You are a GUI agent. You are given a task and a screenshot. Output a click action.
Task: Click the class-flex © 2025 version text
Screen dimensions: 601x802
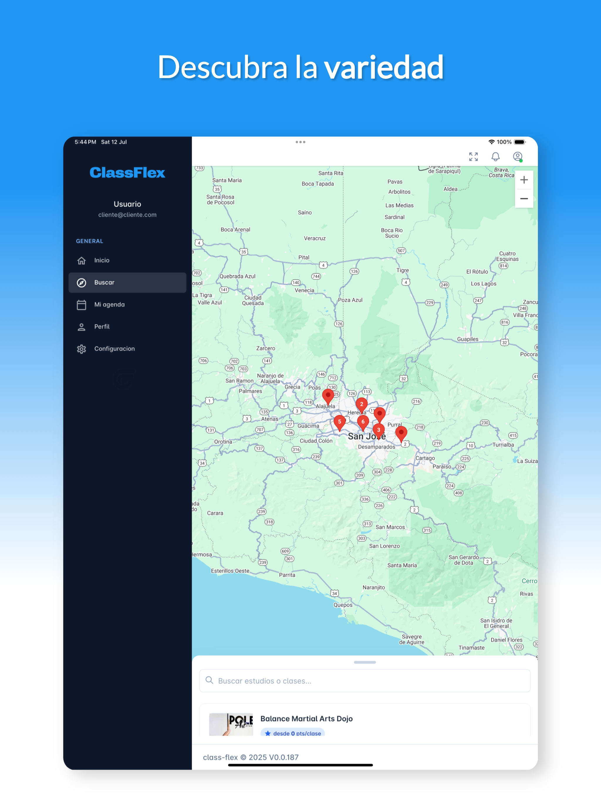(x=251, y=757)
